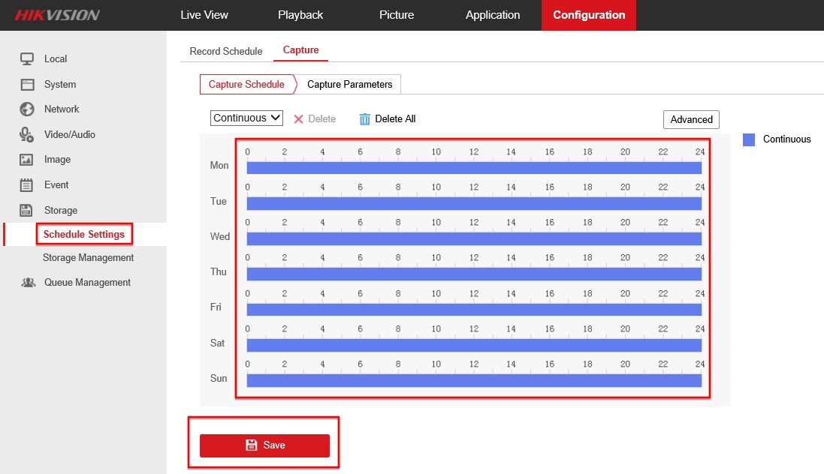Click the Image picture icon
The height and width of the screenshot is (474, 824).
tap(27, 160)
